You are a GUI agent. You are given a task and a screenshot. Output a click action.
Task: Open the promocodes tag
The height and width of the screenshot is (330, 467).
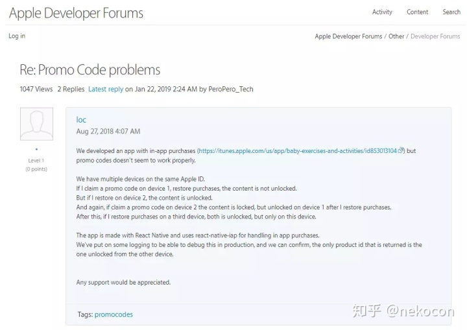[x=114, y=314]
